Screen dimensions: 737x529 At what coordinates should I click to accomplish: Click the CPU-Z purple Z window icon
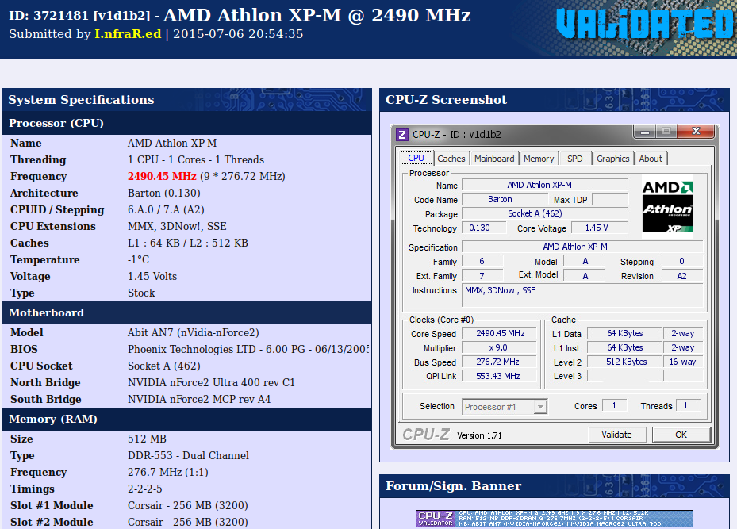(402, 135)
